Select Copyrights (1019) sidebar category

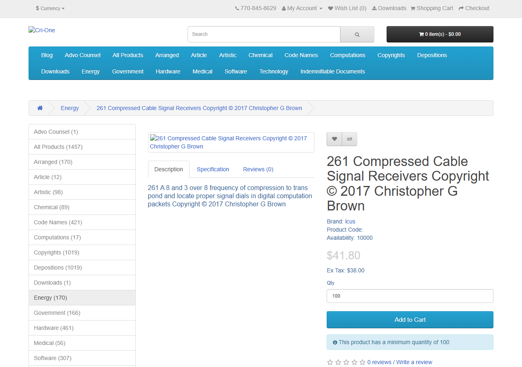[82, 252]
